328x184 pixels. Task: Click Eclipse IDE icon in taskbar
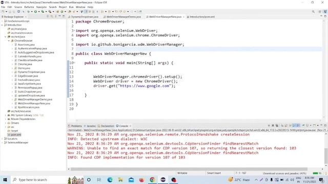click(163, 179)
